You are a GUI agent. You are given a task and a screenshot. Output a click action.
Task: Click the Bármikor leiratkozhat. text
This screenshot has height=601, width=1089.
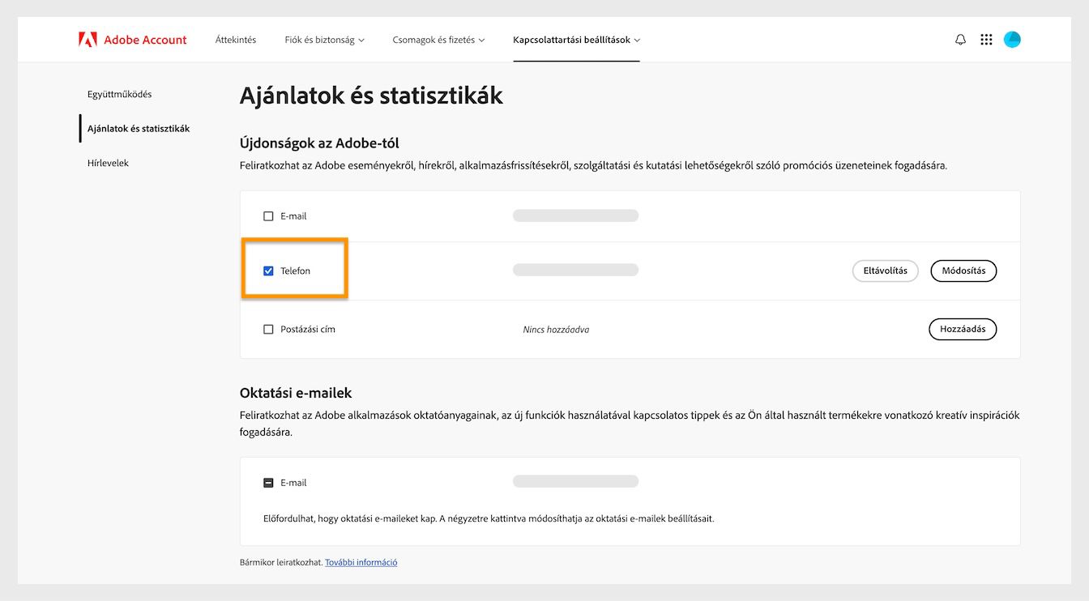[x=281, y=562]
